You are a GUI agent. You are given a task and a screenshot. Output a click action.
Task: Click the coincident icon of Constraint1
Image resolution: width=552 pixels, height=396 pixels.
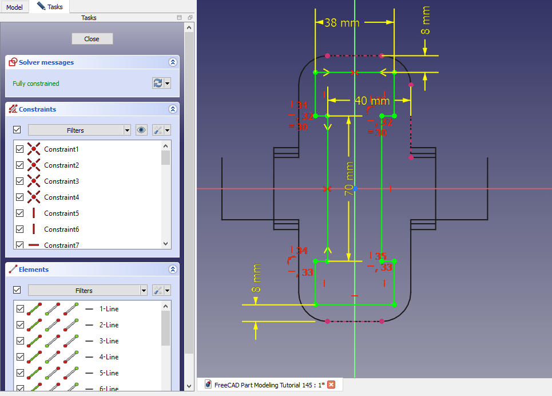tap(34, 149)
